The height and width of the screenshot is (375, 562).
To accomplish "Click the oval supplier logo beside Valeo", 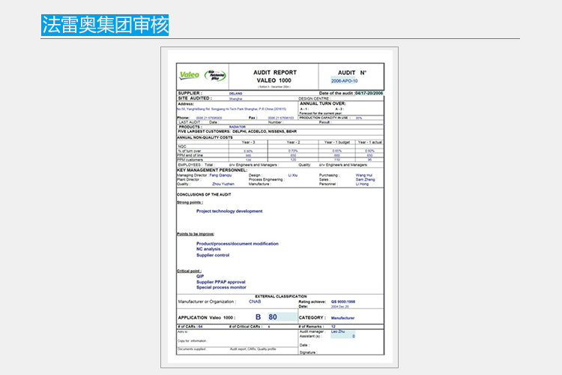I will coord(215,75).
